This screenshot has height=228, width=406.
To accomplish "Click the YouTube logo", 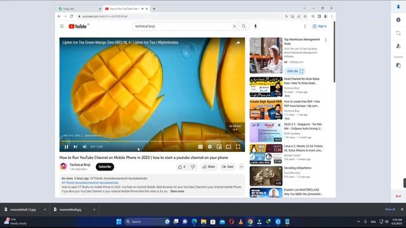I will [77, 27].
